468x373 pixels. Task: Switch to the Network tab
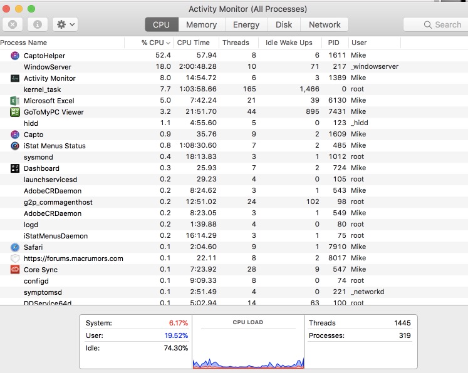[x=325, y=24]
